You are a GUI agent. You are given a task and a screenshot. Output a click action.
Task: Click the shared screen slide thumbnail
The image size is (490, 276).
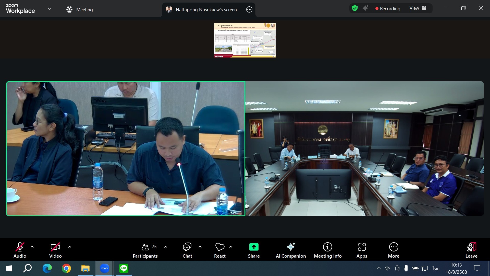coord(245,40)
